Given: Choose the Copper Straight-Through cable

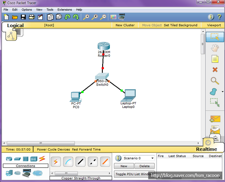Looking at the screenshot, I should coord(81,162).
